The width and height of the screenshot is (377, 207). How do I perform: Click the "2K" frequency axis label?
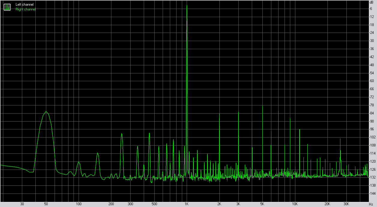pyautogui.click(x=219, y=204)
